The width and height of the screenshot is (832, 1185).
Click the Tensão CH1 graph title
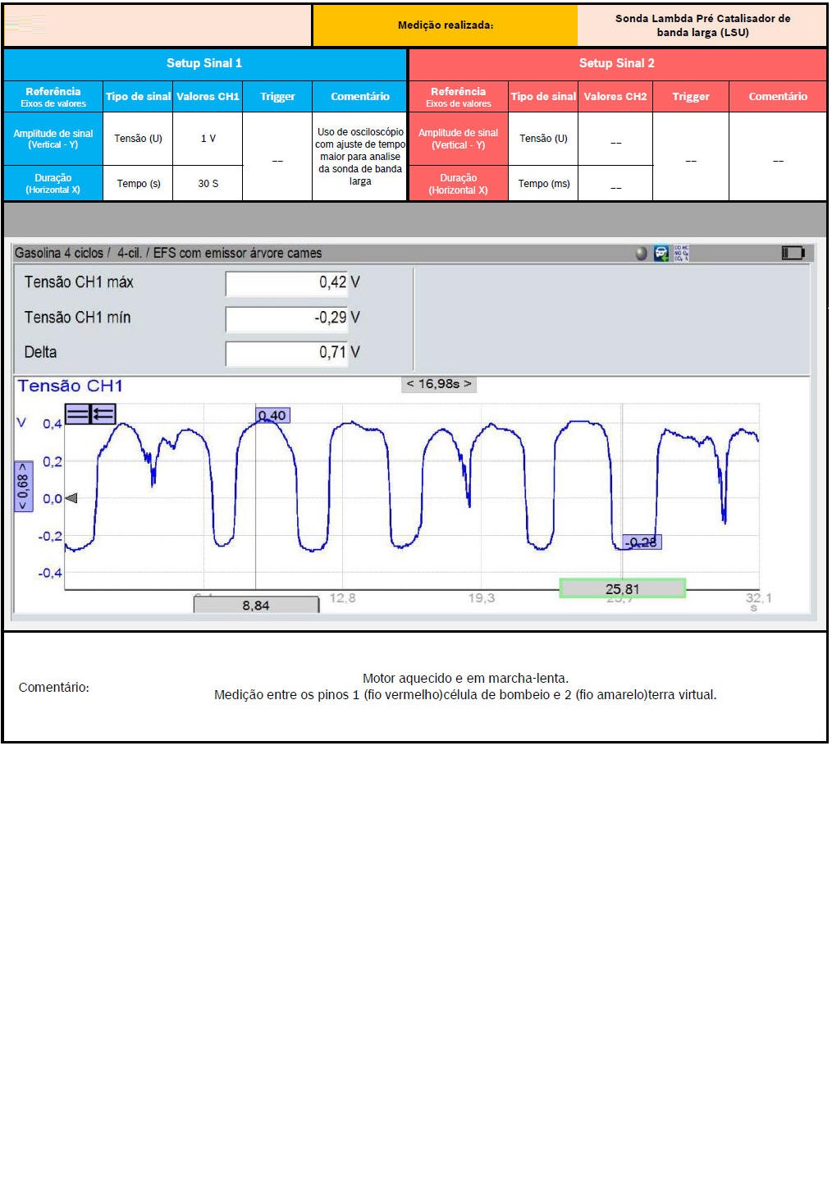(71, 386)
